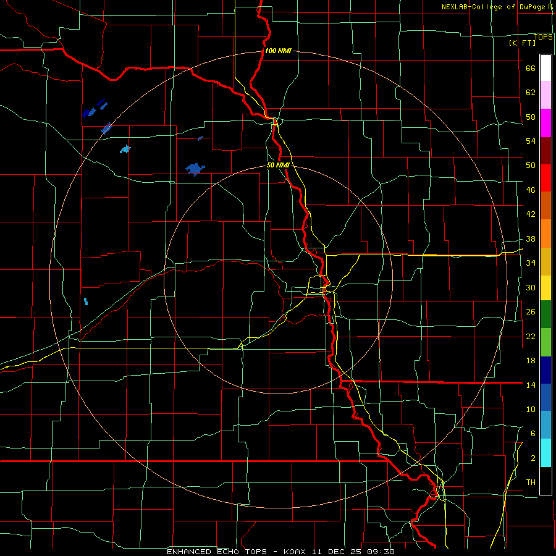The width and height of the screenshot is (556, 556).
Task: Click the 'KOAX' radar site identifier
Action: [x=296, y=552]
